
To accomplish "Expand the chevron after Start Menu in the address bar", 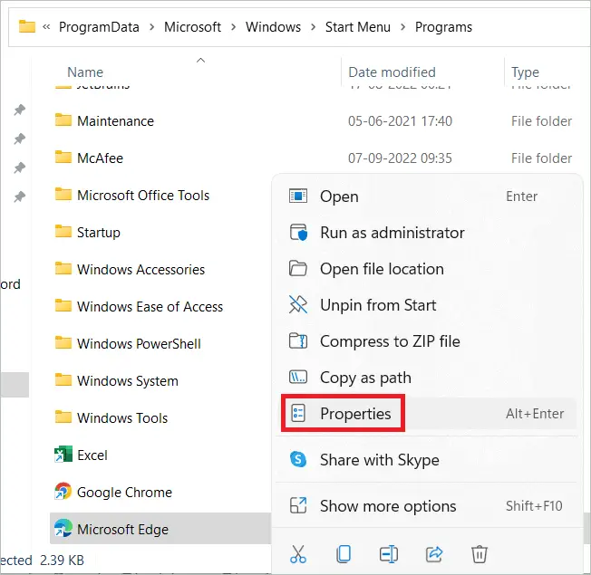I will tap(403, 27).
